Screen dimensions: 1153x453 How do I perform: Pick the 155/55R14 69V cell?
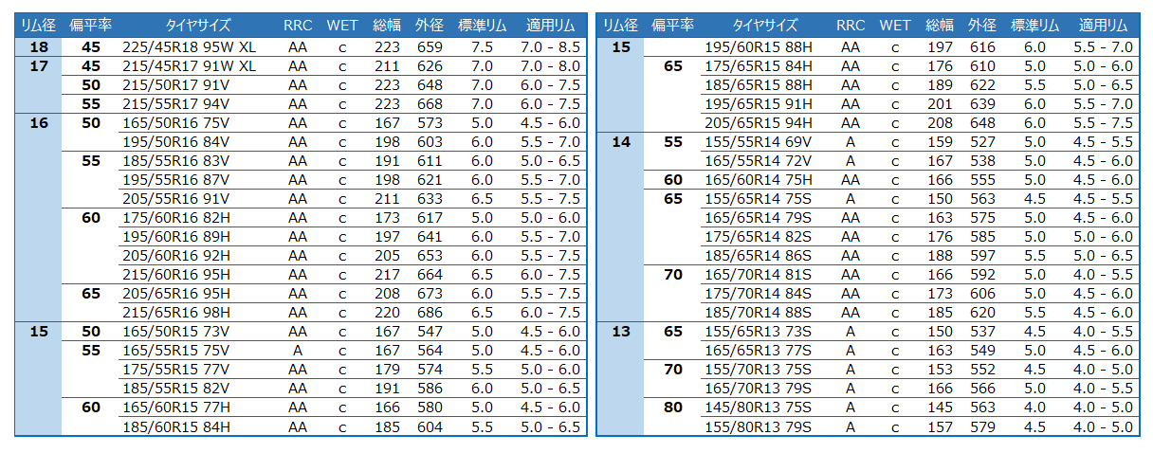pos(759,141)
